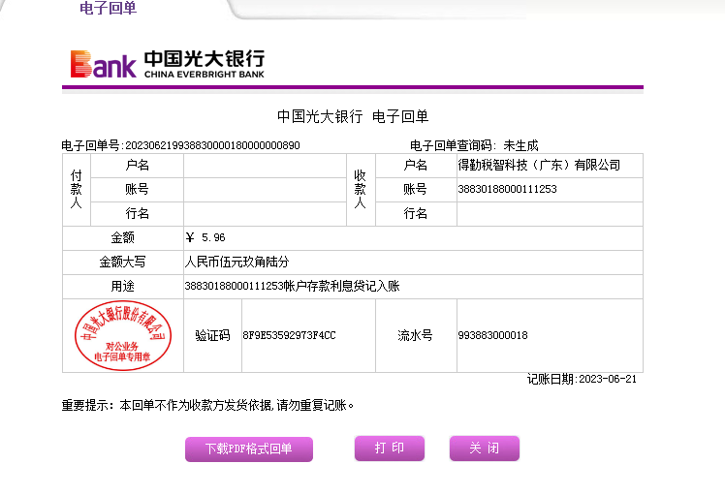Click the 验证码 label cell
This screenshot has height=495, width=725.
pyautogui.click(x=212, y=335)
